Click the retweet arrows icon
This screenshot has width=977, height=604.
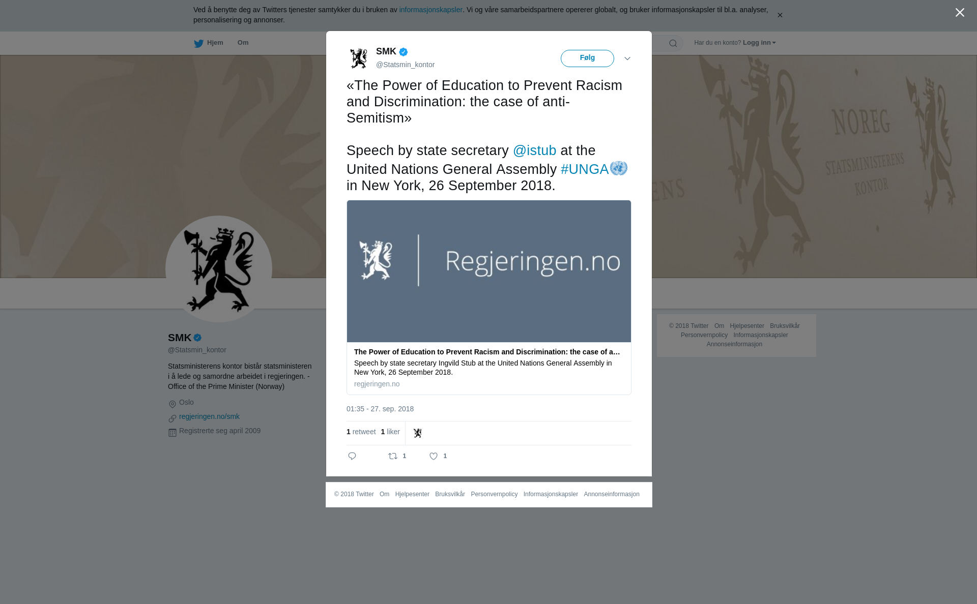pyautogui.click(x=393, y=456)
